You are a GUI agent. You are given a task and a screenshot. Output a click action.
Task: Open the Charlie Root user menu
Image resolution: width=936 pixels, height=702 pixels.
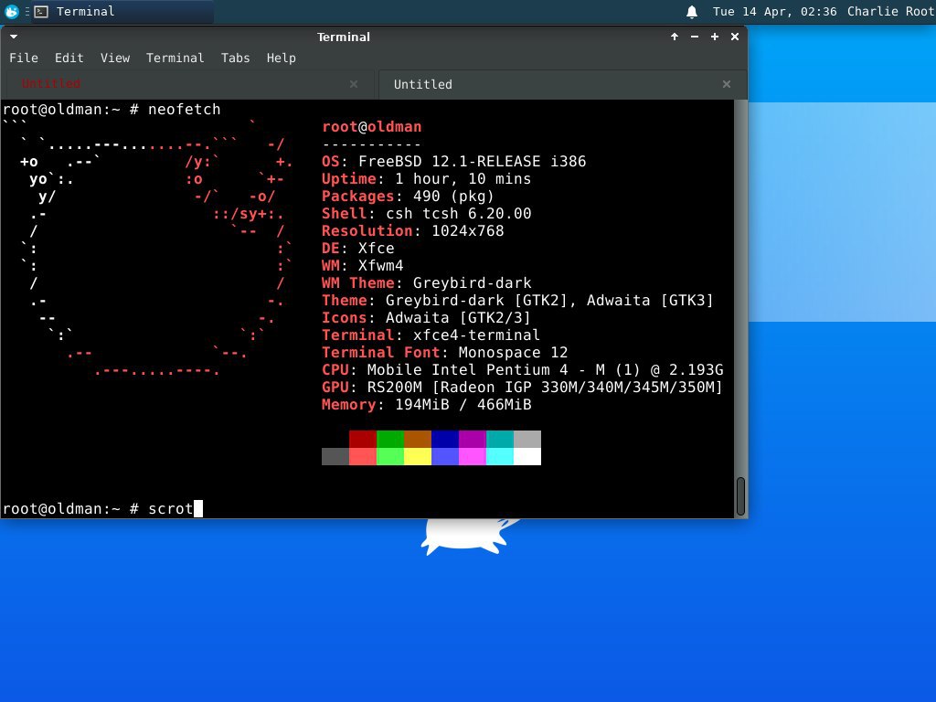(890, 11)
